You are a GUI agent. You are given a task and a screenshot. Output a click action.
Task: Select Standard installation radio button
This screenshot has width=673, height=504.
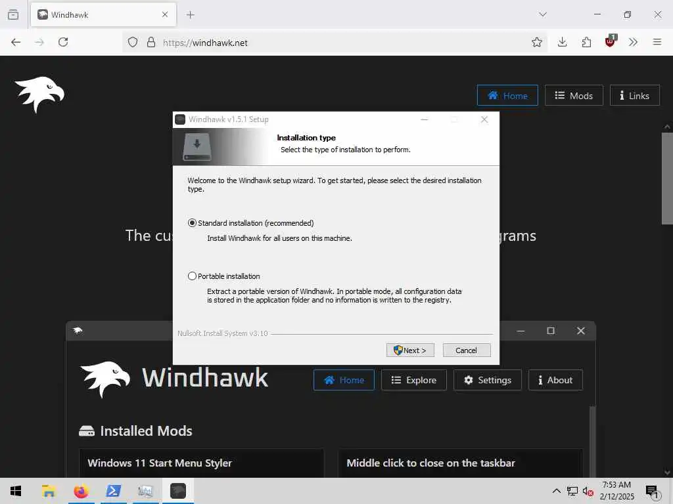click(x=192, y=223)
